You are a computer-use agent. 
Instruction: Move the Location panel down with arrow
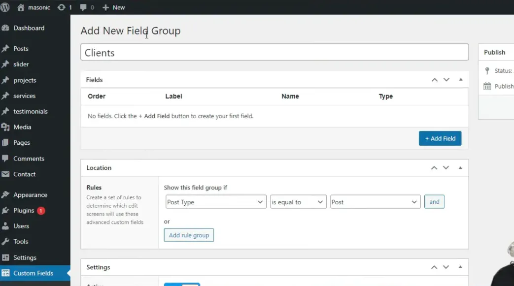[446, 168]
